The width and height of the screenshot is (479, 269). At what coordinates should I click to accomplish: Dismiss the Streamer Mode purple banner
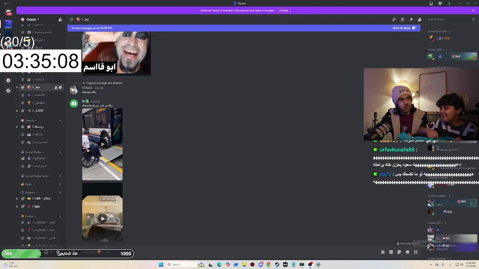tap(473, 10)
